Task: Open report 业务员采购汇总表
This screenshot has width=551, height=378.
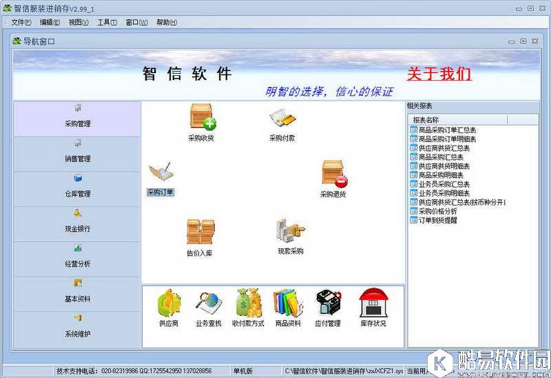Action: (440, 184)
